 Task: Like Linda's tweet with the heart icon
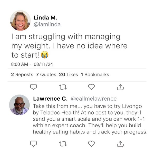[91, 87]
